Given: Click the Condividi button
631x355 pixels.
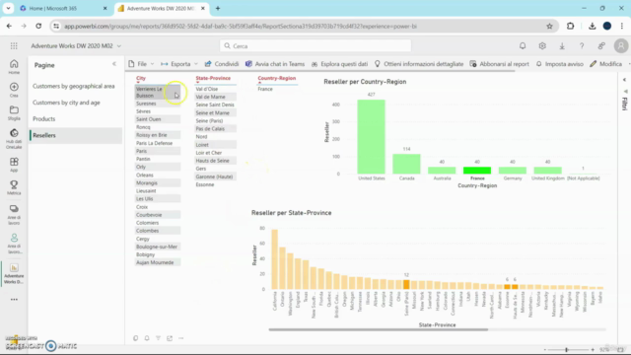Looking at the screenshot, I should click(222, 64).
